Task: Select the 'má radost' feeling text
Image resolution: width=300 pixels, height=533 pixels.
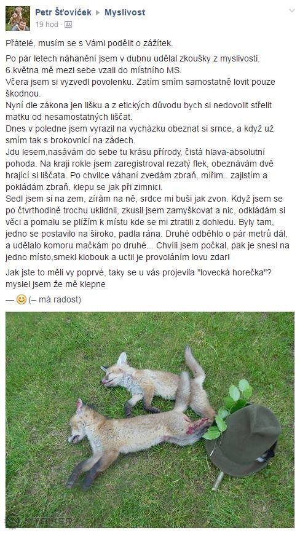Action: pos(60,299)
